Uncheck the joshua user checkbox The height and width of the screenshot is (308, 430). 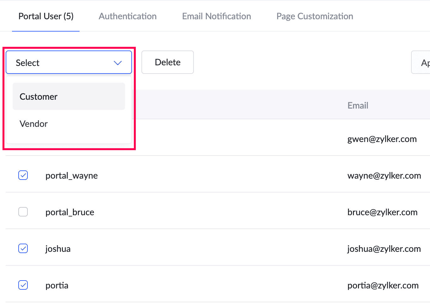click(23, 248)
